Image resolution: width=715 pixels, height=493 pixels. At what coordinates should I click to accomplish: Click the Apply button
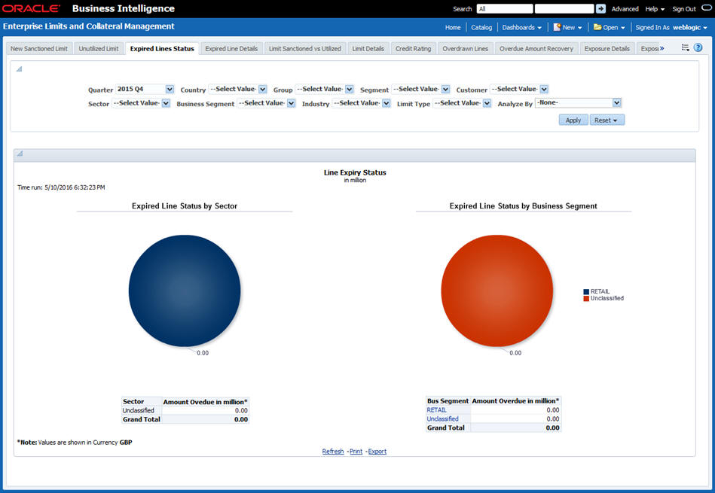pyautogui.click(x=573, y=120)
